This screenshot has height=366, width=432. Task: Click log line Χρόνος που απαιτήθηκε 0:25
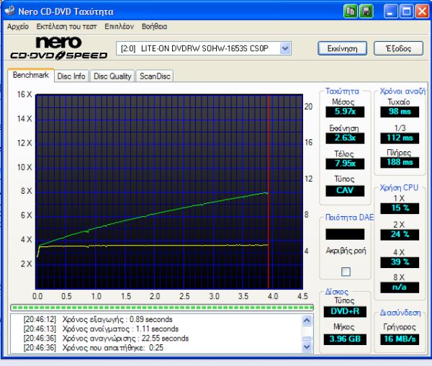tap(94, 347)
